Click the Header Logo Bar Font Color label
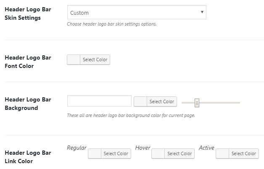Screen dimensions: 264x169 (28, 62)
